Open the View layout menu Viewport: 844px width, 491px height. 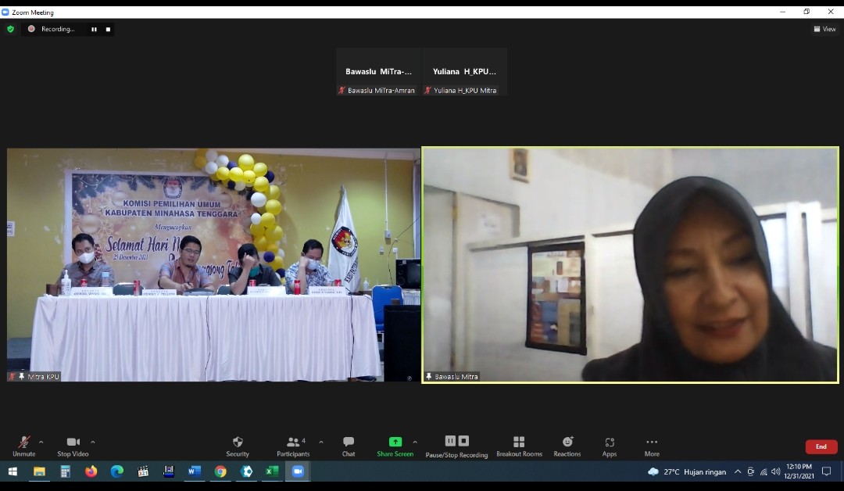[x=824, y=29]
